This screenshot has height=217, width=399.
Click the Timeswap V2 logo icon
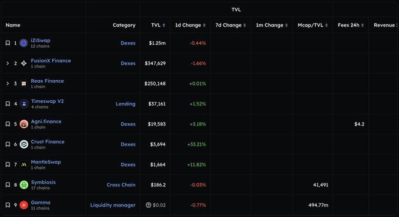(24, 104)
